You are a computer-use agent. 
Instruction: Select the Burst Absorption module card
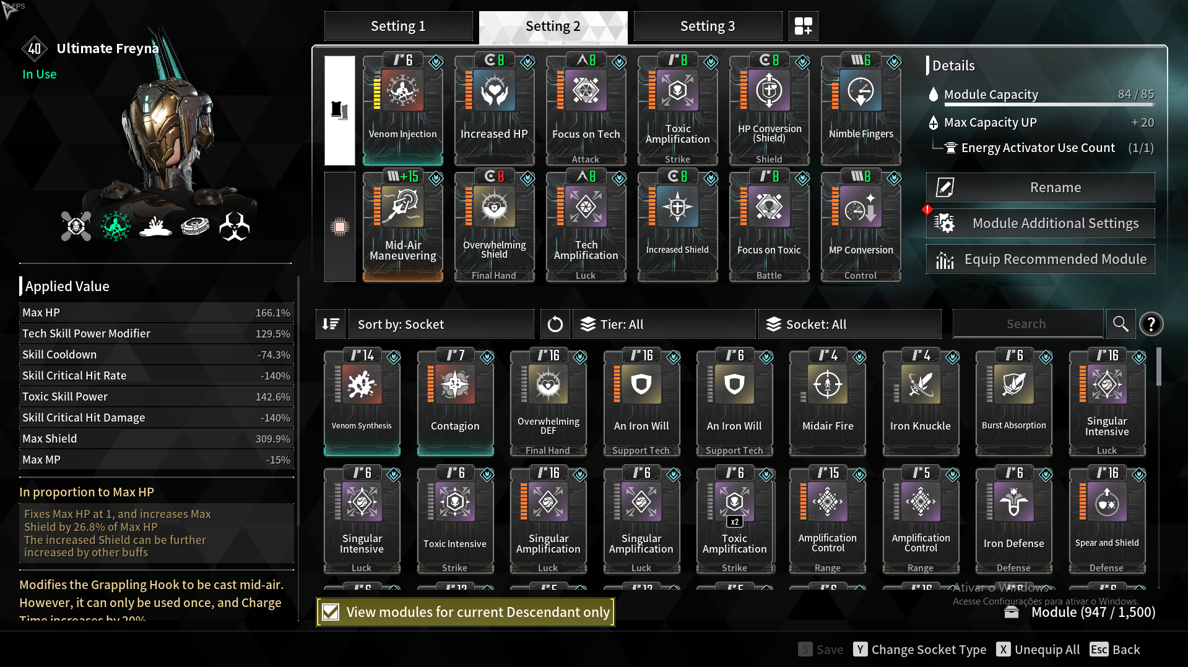(1013, 402)
